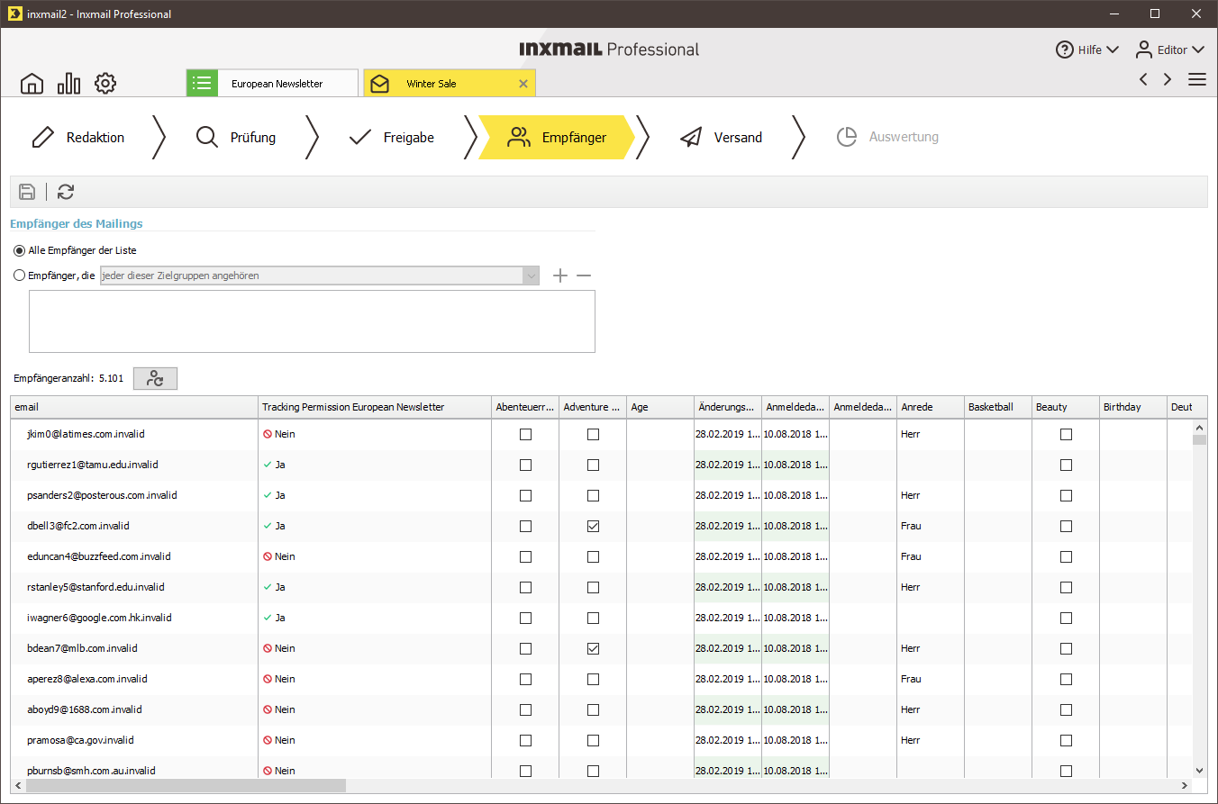Go to previous tab with left arrow
Viewport: 1218px width, 804px height.
[x=1143, y=79]
